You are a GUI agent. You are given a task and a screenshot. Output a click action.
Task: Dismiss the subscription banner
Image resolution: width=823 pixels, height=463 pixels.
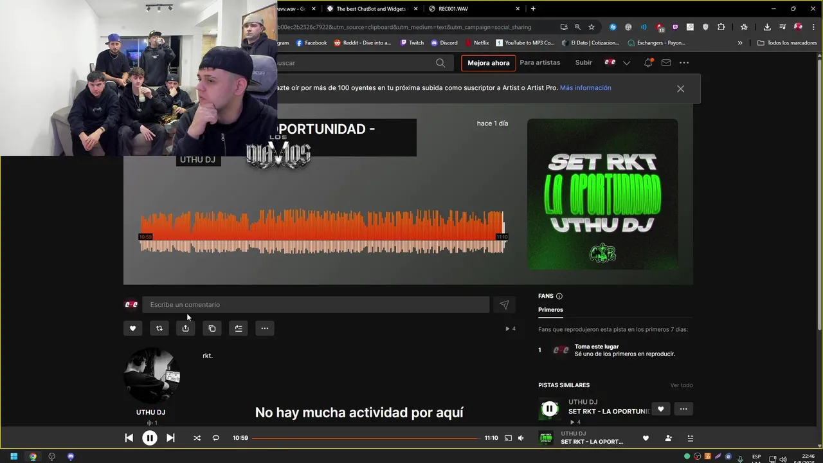(680, 89)
